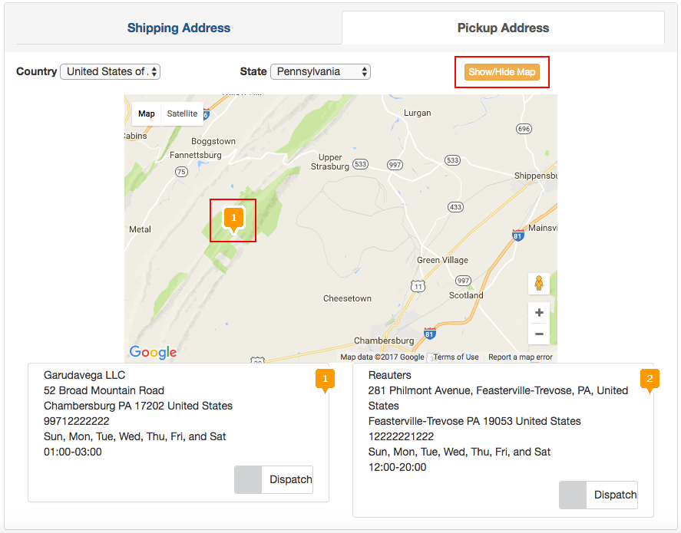Click '52 Broad Mountain Road' address line
The image size is (681, 533).
(x=104, y=390)
